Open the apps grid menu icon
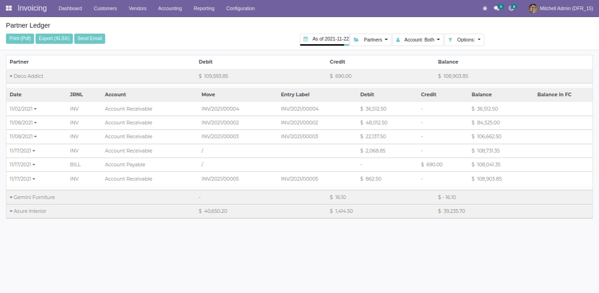The width and height of the screenshot is (599, 293). [x=9, y=8]
